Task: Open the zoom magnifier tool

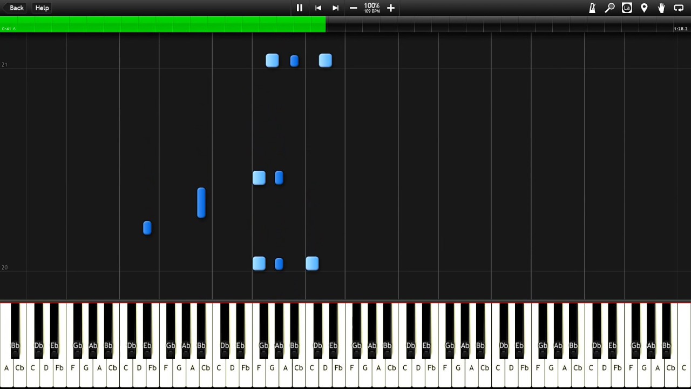Action: click(609, 8)
